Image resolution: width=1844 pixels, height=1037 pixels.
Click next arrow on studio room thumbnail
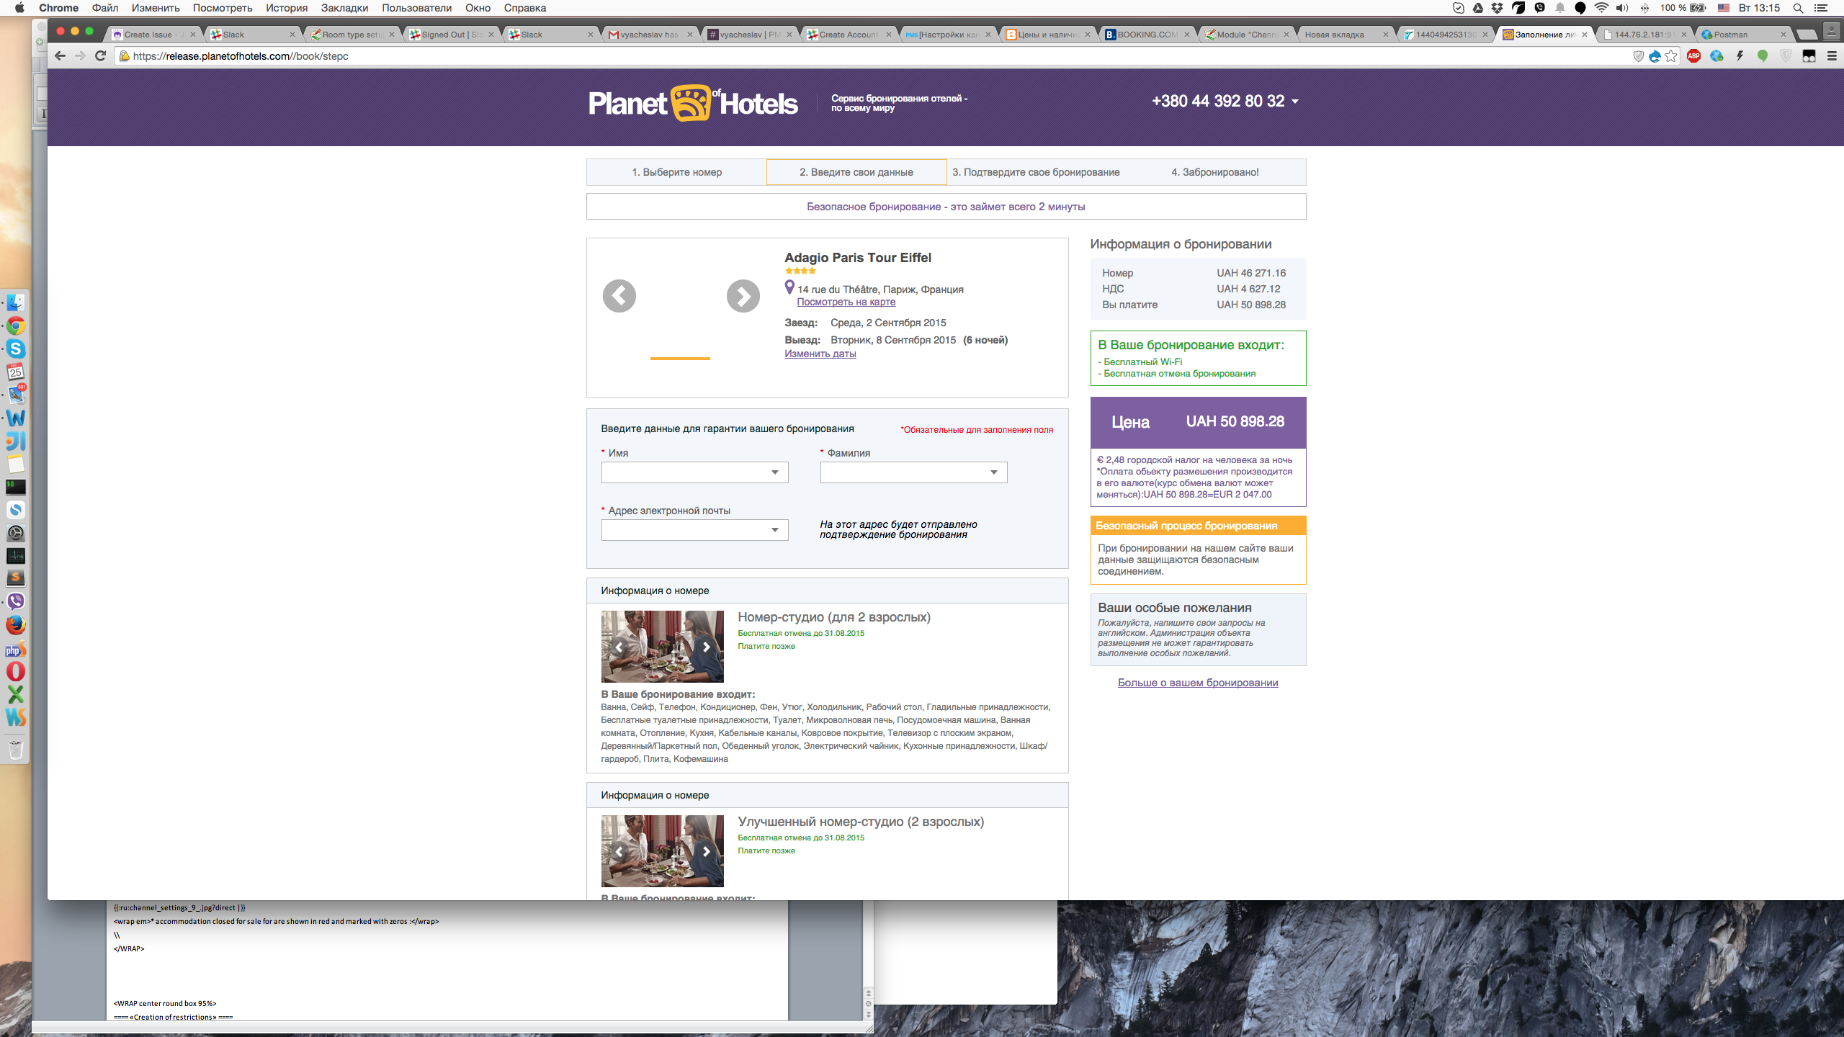click(706, 647)
